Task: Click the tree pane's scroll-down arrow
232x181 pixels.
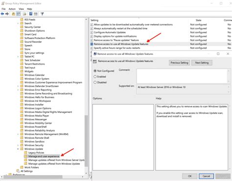Action: pyautogui.click(x=86, y=173)
